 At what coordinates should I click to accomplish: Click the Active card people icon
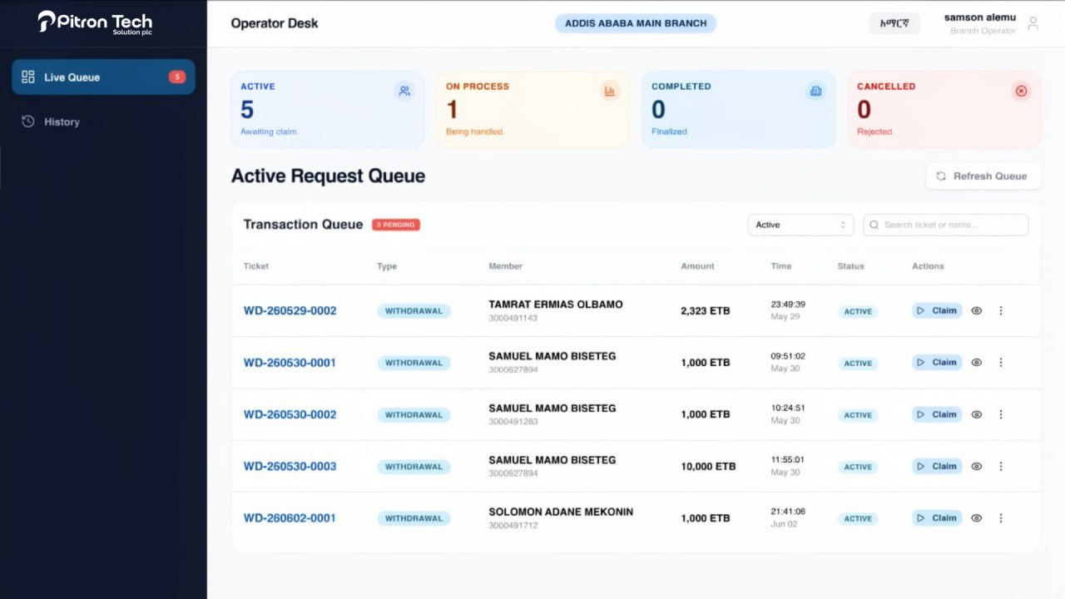click(x=404, y=92)
